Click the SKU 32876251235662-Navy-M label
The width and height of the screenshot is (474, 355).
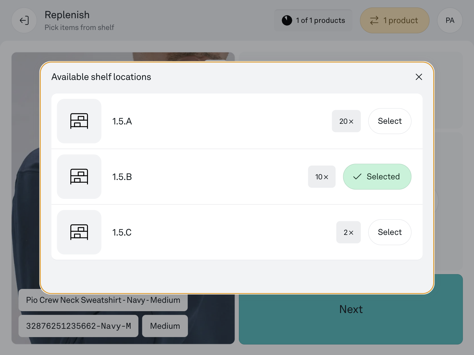(x=78, y=326)
